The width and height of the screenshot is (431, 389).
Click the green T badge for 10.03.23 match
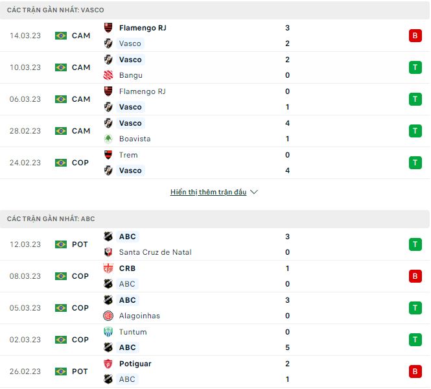click(415, 67)
